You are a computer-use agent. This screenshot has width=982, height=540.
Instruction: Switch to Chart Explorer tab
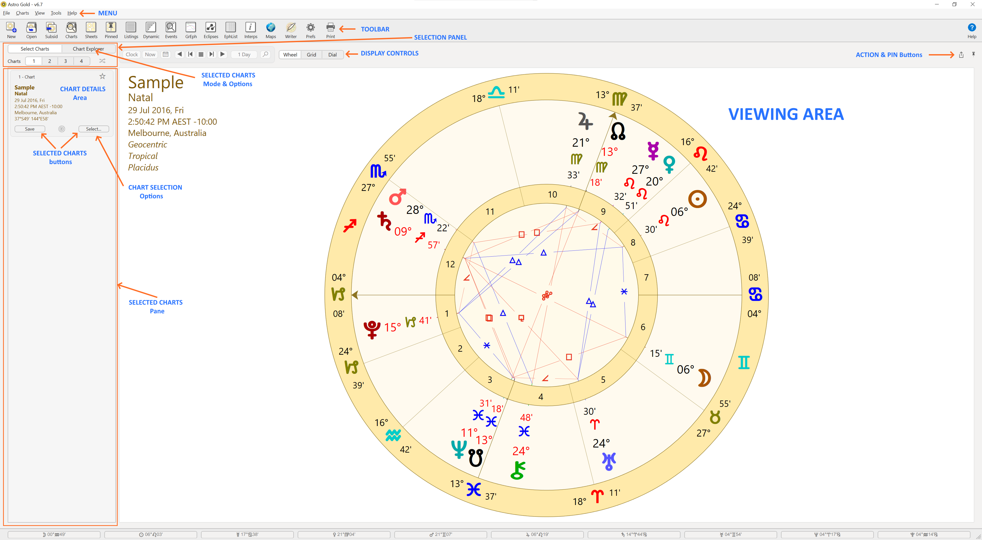[88, 49]
